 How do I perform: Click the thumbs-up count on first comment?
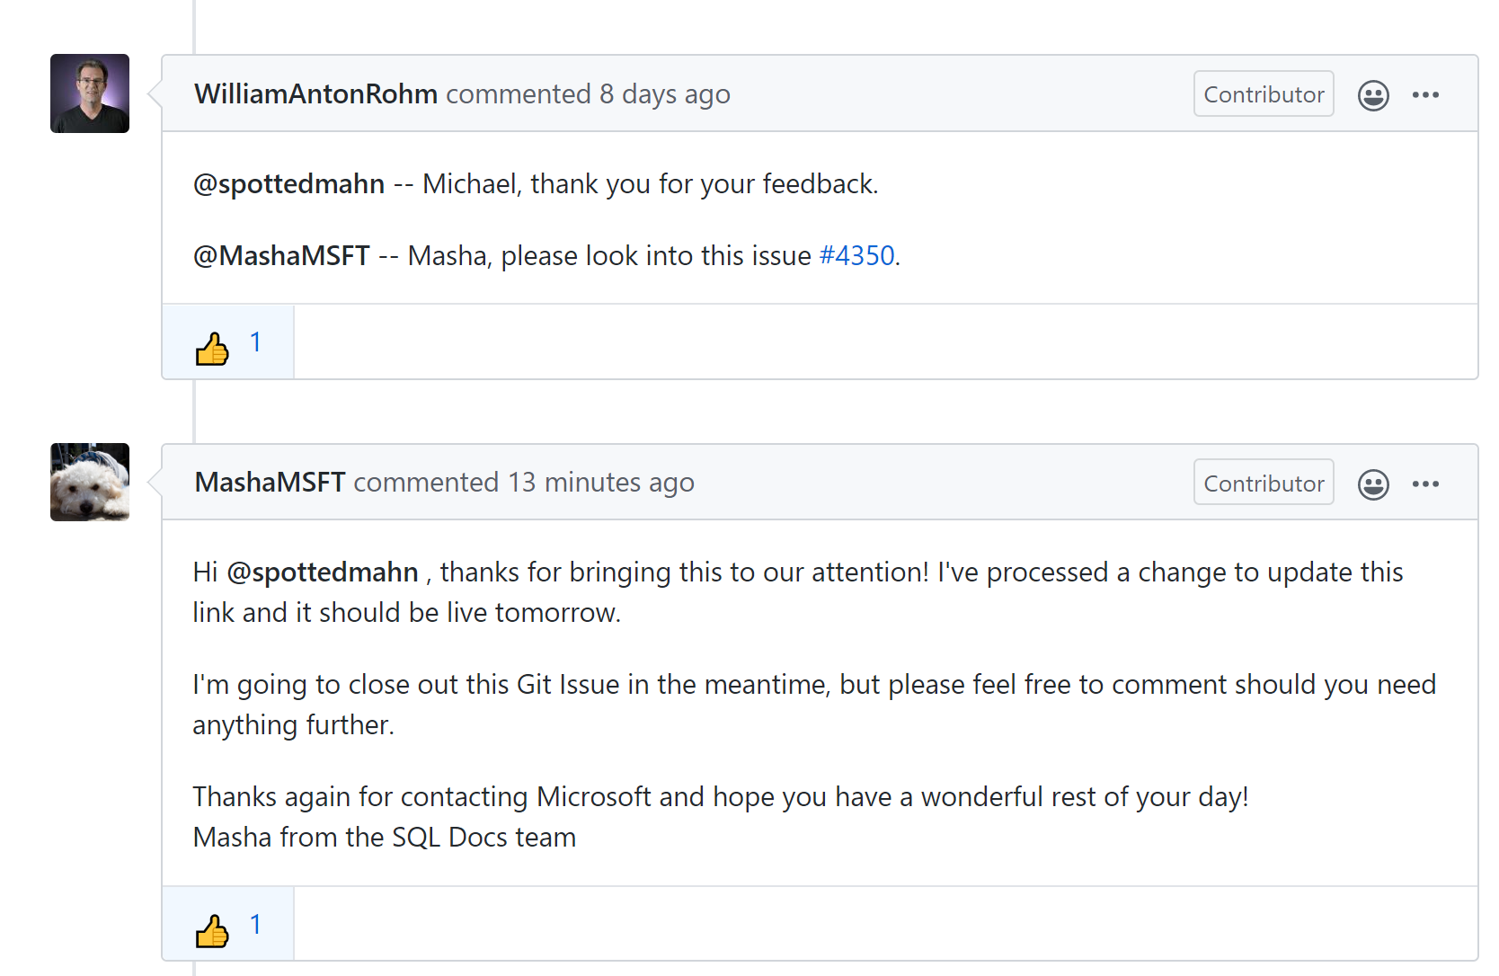[256, 342]
